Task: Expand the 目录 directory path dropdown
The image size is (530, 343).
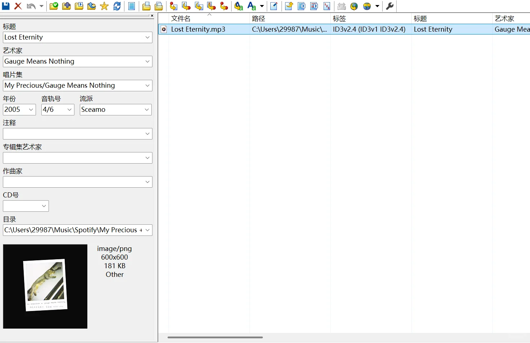Action: pos(147,230)
